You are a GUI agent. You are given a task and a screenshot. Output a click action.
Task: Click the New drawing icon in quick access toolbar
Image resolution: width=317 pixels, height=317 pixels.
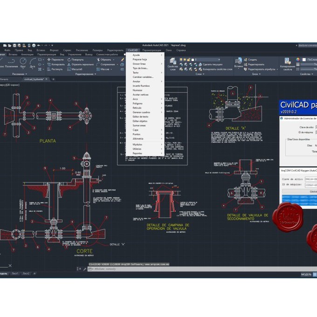[5, 46]
